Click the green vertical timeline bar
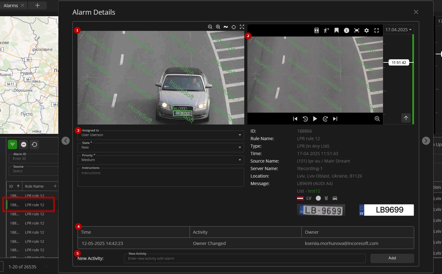The image size is (442, 274). coord(413,79)
